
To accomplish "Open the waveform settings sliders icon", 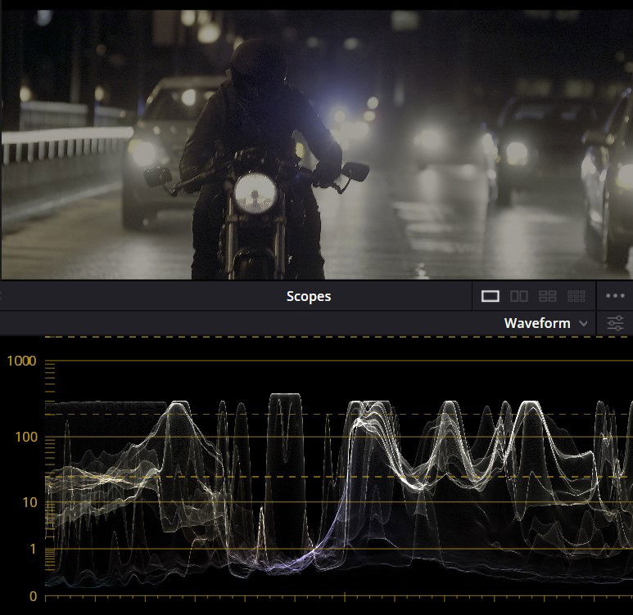I will click(615, 323).
